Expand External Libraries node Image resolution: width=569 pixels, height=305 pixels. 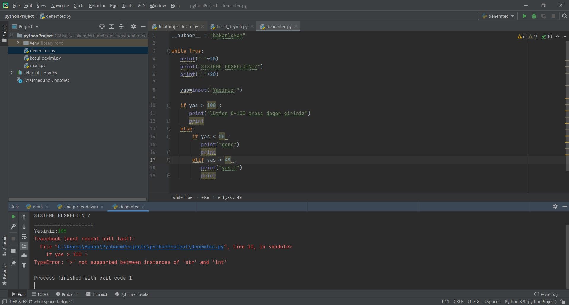pyautogui.click(x=12, y=73)
